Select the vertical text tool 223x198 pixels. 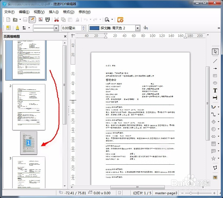(x=215, y=98)
